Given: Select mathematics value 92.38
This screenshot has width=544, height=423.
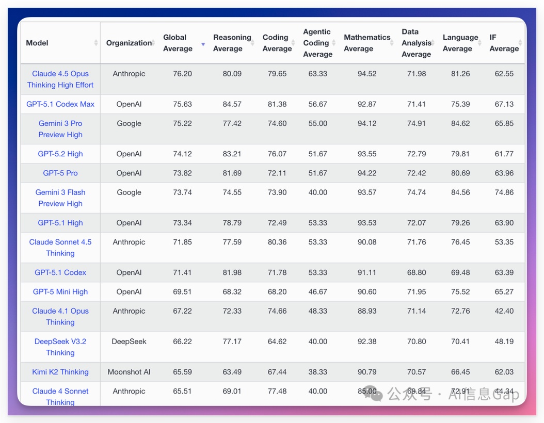Looking at the screenshot, I should pos(367,341).
